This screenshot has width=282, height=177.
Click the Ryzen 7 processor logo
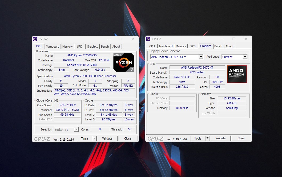point(124,62)
